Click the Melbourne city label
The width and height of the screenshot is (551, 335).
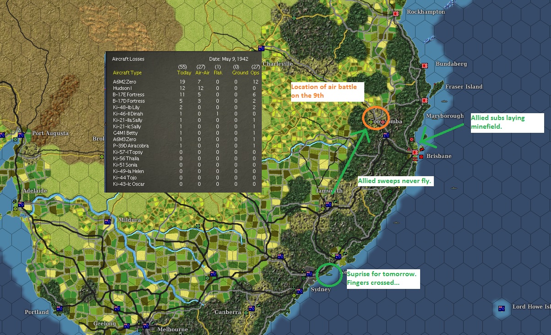[173, 330]
